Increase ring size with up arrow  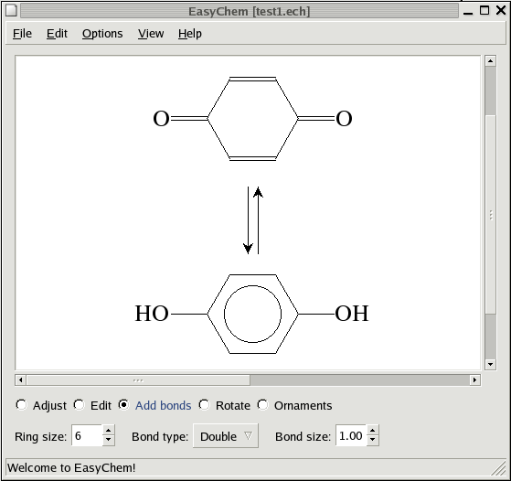108,431
